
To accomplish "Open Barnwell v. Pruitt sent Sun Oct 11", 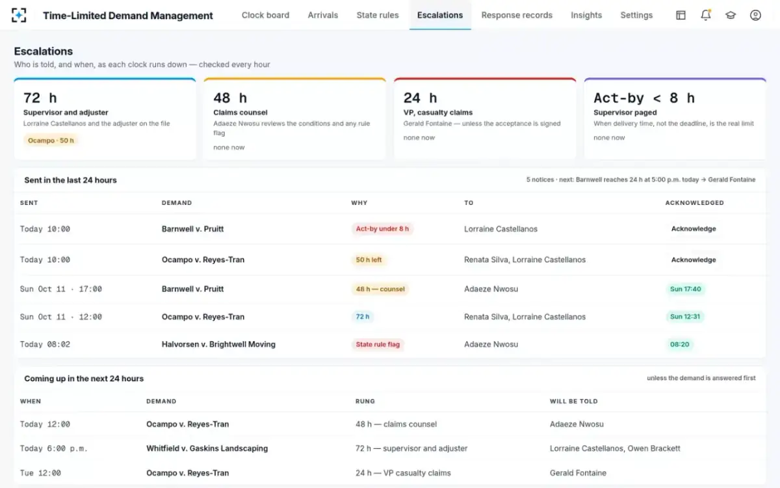I will [x=192, y=289].
